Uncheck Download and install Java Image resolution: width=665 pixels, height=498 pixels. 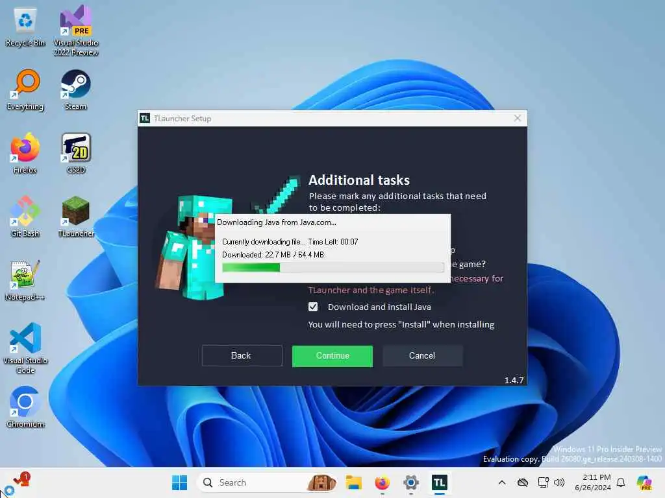313,307
